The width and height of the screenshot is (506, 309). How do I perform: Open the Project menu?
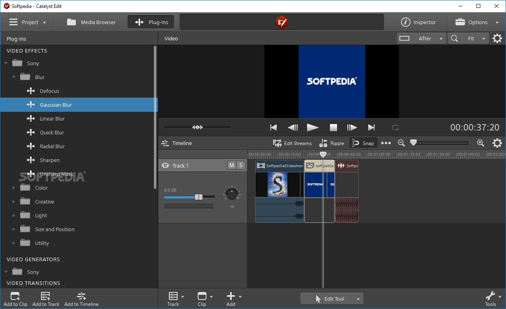click(28, 22)
